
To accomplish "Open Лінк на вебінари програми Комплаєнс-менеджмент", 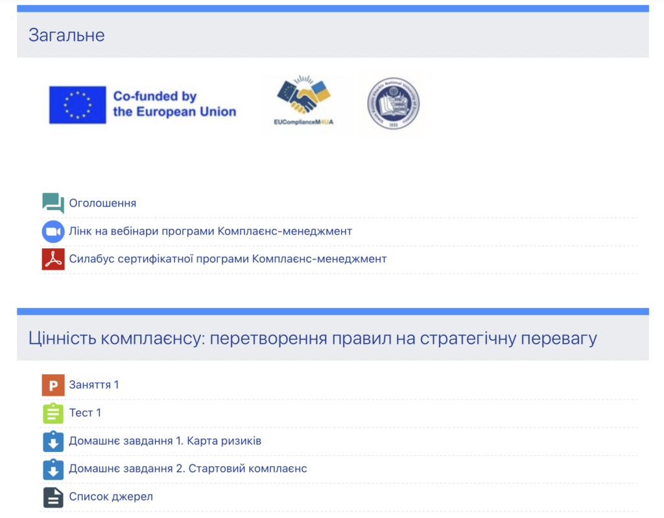I will [x=210, y=231].
